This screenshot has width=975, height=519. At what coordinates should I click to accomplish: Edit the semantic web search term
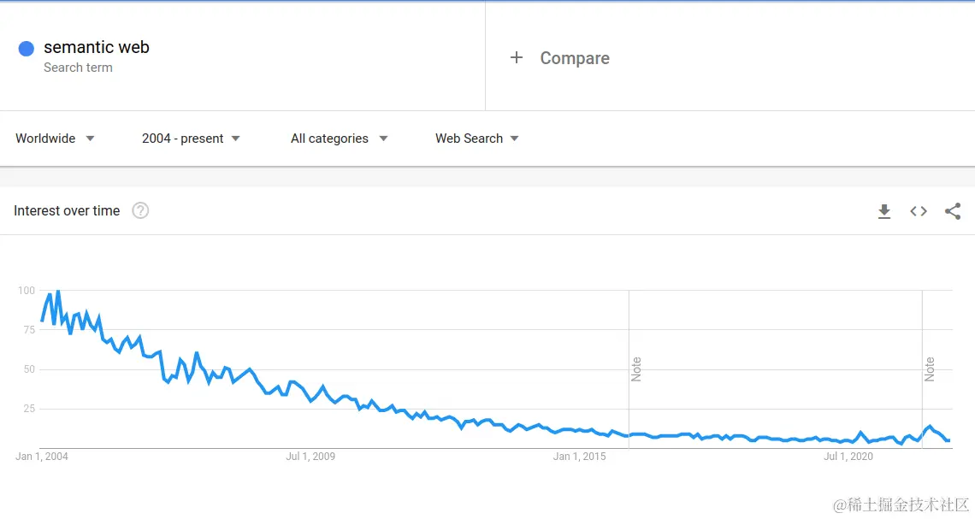[x=97, y=47]
